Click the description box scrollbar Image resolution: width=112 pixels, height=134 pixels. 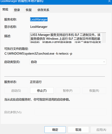coord(104,38)
